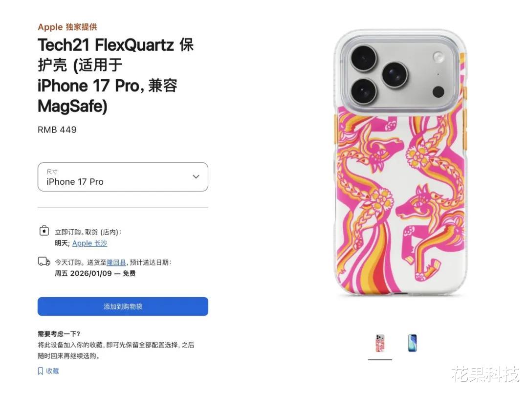Image resolution: width=528 pixels, height=394 pixels.
Task: Click the RMB 449 price text
Action: [x=57, y=130]
